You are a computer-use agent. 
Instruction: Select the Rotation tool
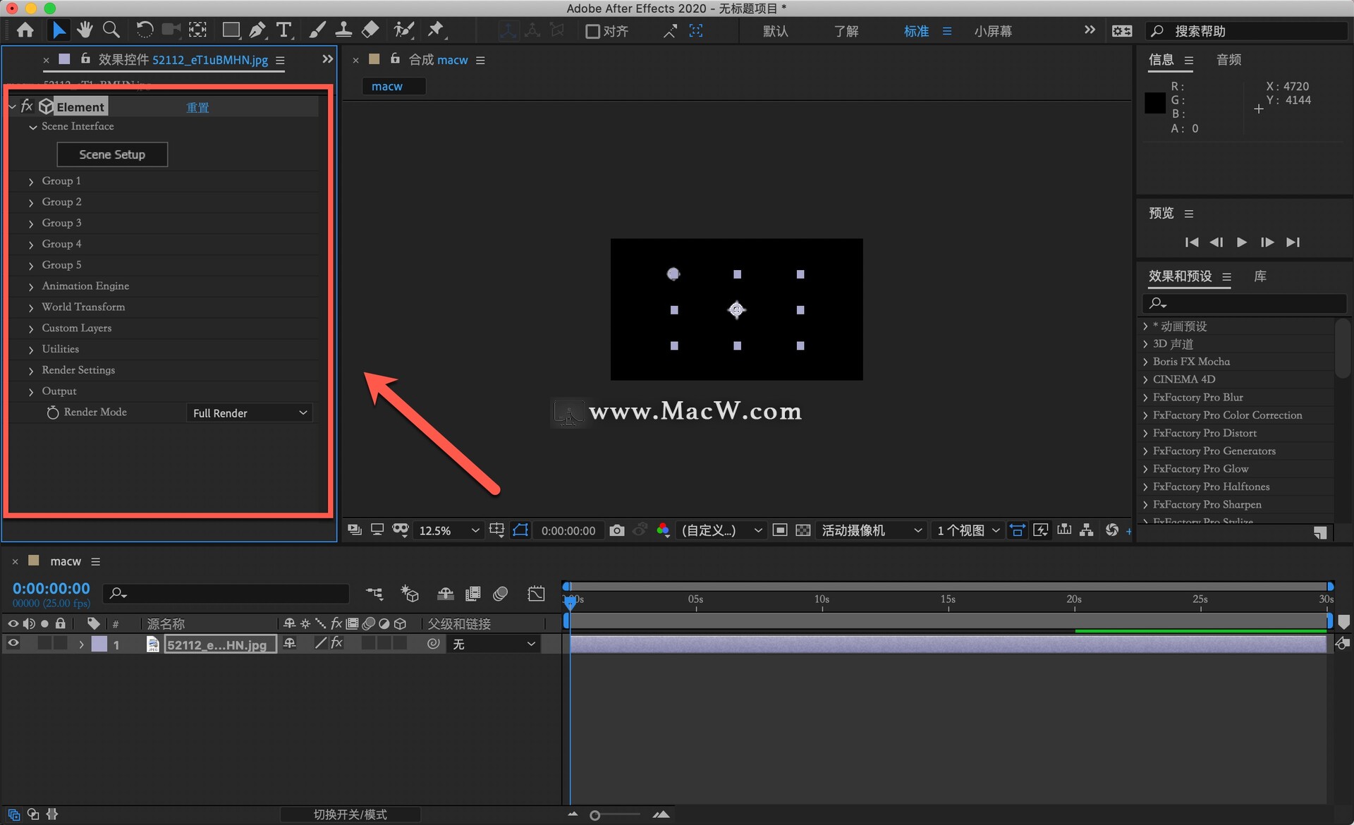pos(145,30)
